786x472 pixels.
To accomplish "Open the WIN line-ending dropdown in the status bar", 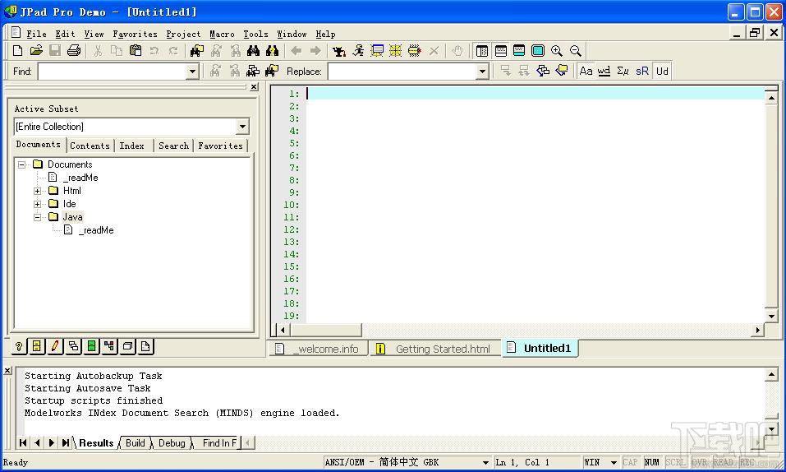I will click(x=614, y=462).
